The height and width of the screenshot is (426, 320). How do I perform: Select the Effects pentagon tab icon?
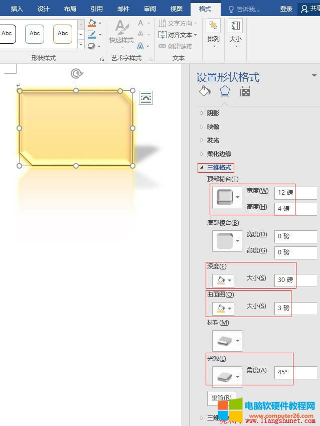coord(225,91)
